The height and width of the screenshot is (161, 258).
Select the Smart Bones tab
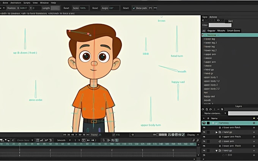pyautogui.click(x=233, y=31)
